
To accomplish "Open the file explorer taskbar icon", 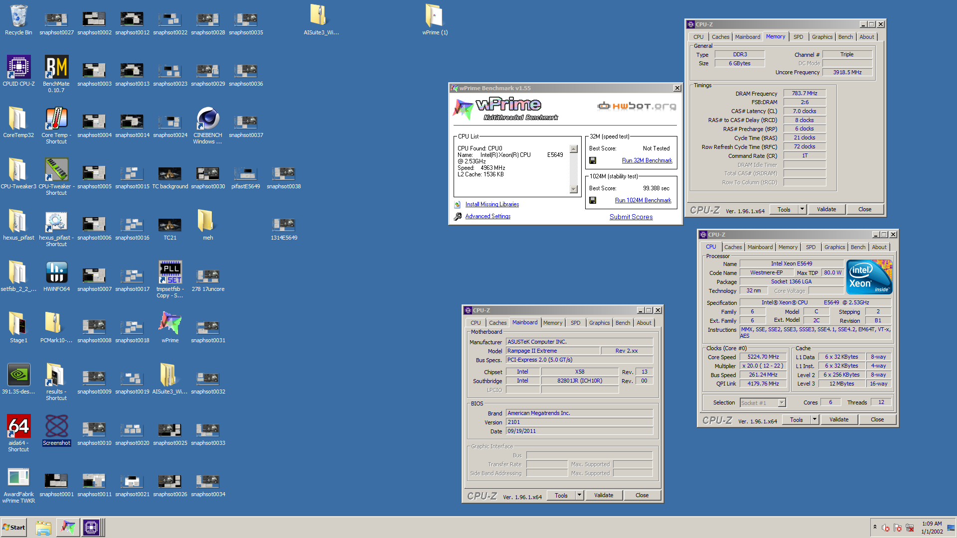I will [43, 528].
